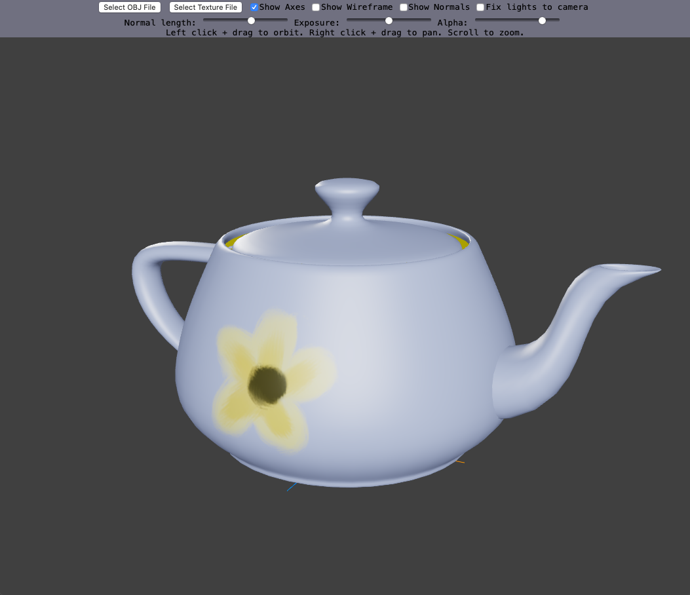Click the Alpha slider handle
690x595 pixels.
tap(542, 20)
